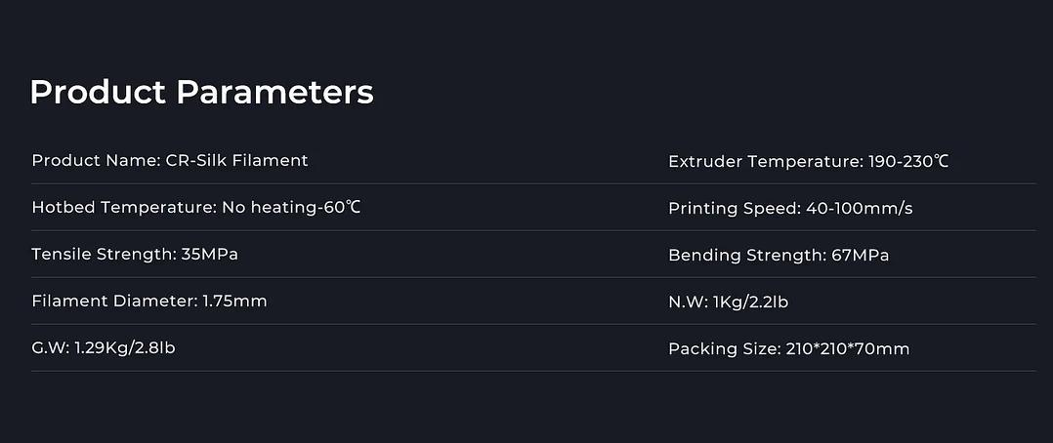1053x443 pixels.
Task: Select the 190-230℃ extruder temperature value
Action: click(908, 161)
